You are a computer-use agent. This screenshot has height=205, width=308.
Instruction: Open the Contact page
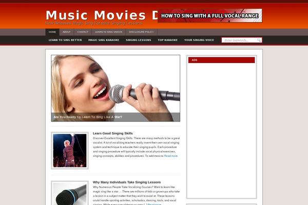click(83, 32)
